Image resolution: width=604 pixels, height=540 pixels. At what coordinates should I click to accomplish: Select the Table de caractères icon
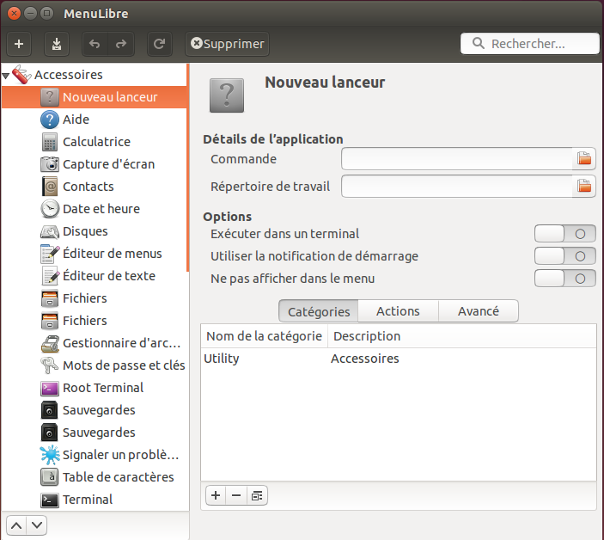(x=50, y=477)
